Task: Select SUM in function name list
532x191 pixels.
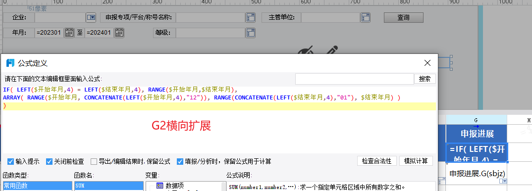Action: (x=109, y=186)
